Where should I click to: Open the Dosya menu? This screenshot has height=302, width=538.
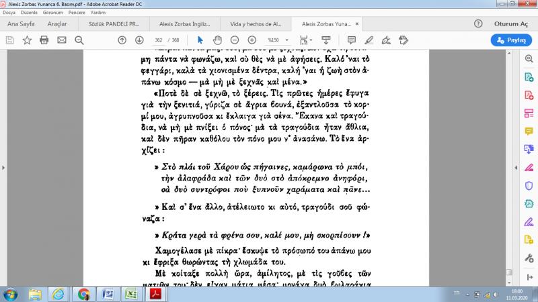[9, 12]
